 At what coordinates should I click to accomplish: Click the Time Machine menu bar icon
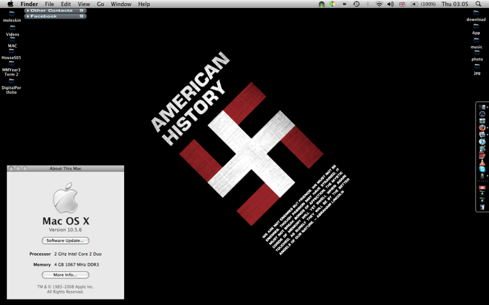click(x=356, y=4)
